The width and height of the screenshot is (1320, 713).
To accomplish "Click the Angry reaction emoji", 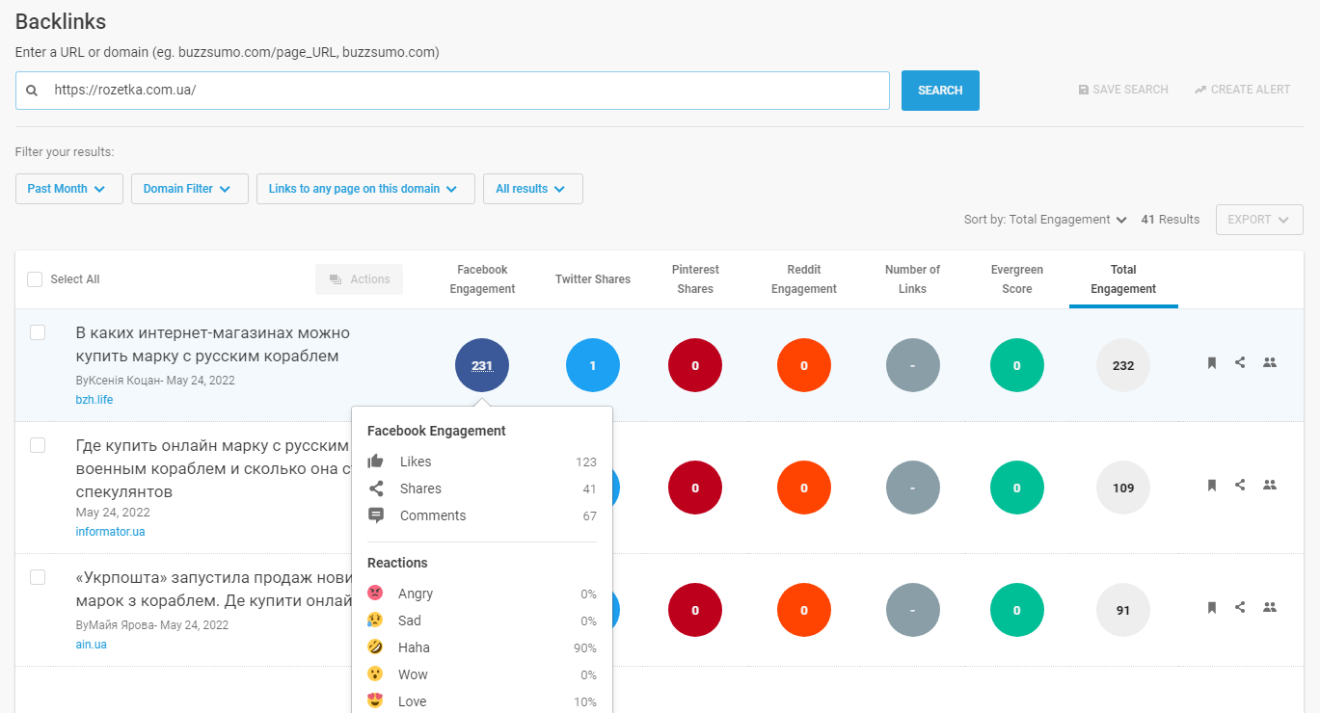I will point(375,594).
